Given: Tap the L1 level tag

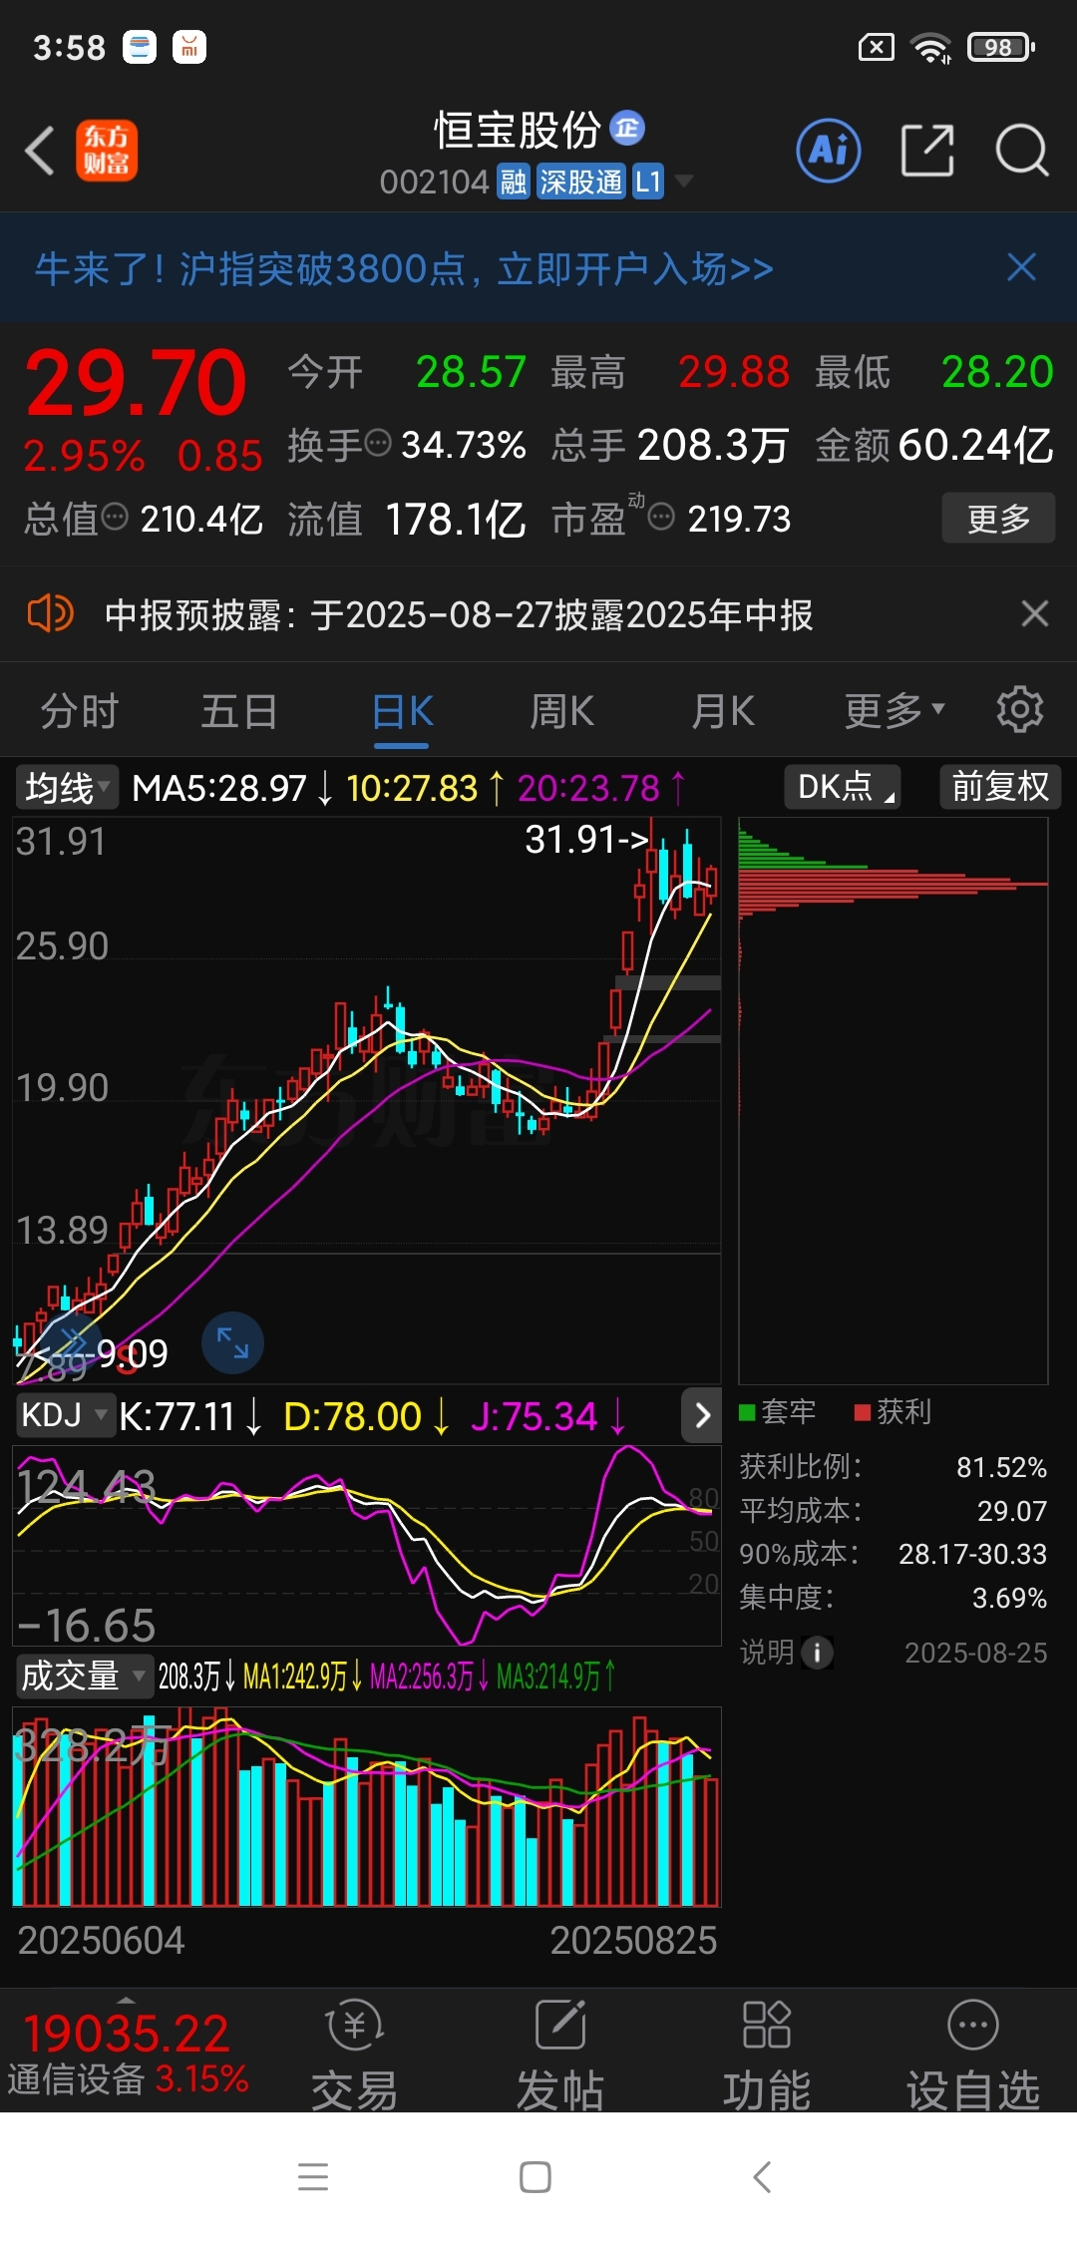Looking at the screenshot, I should 648,182.
